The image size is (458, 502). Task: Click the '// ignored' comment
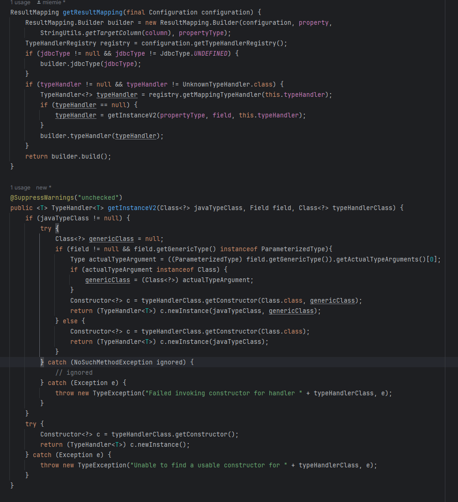pyautogui.click(x=74, y=372)
